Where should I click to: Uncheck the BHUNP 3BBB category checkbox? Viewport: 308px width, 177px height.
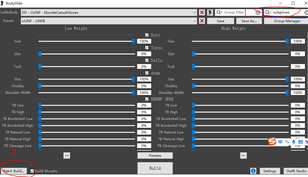click(x=147, y=99)
